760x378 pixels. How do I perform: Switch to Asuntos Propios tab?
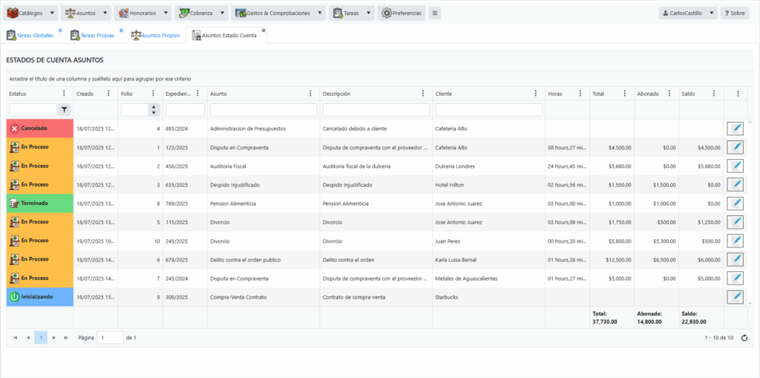click(154, 35)
